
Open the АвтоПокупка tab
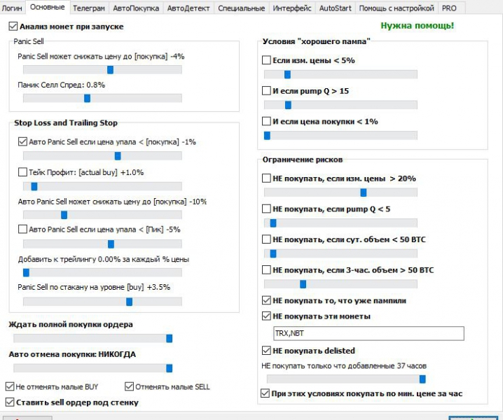coord(135,8)
